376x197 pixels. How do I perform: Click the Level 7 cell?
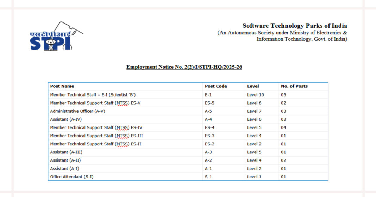point(254,111)
